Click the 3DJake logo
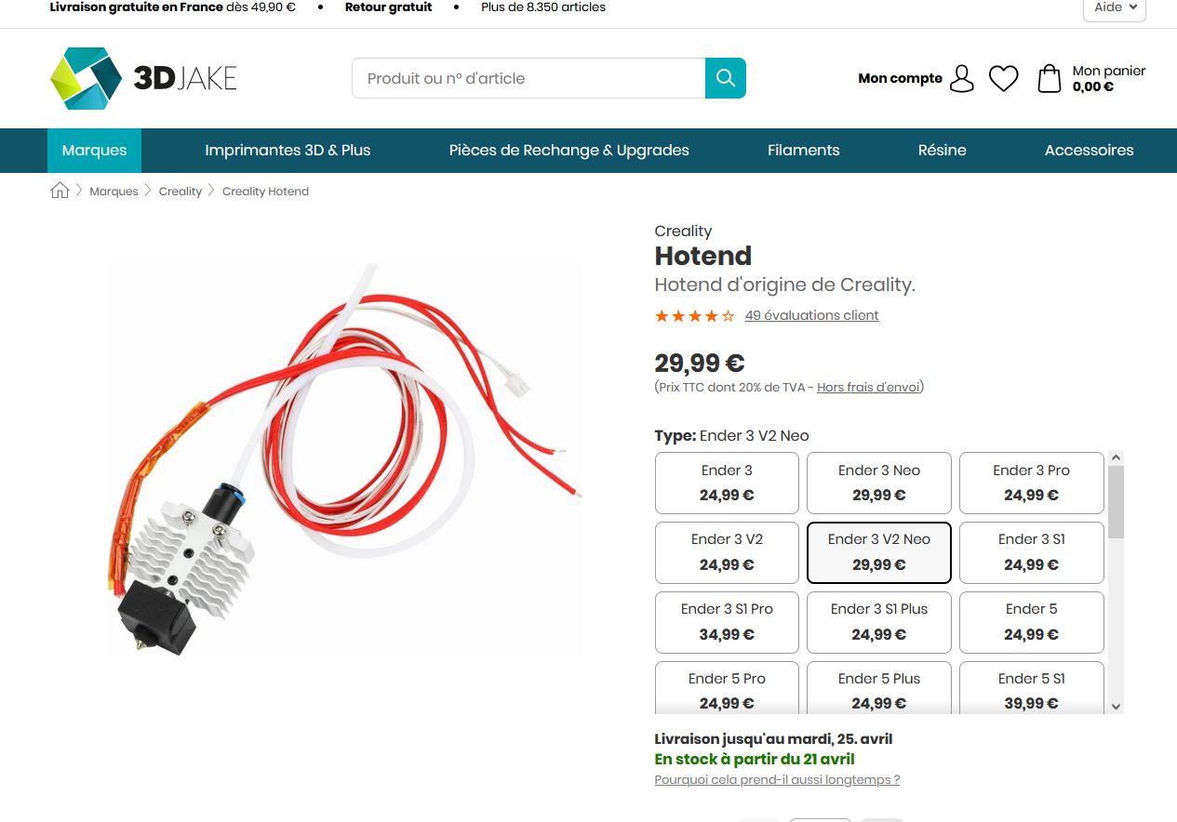1177x822 pixels. point(143,79)
